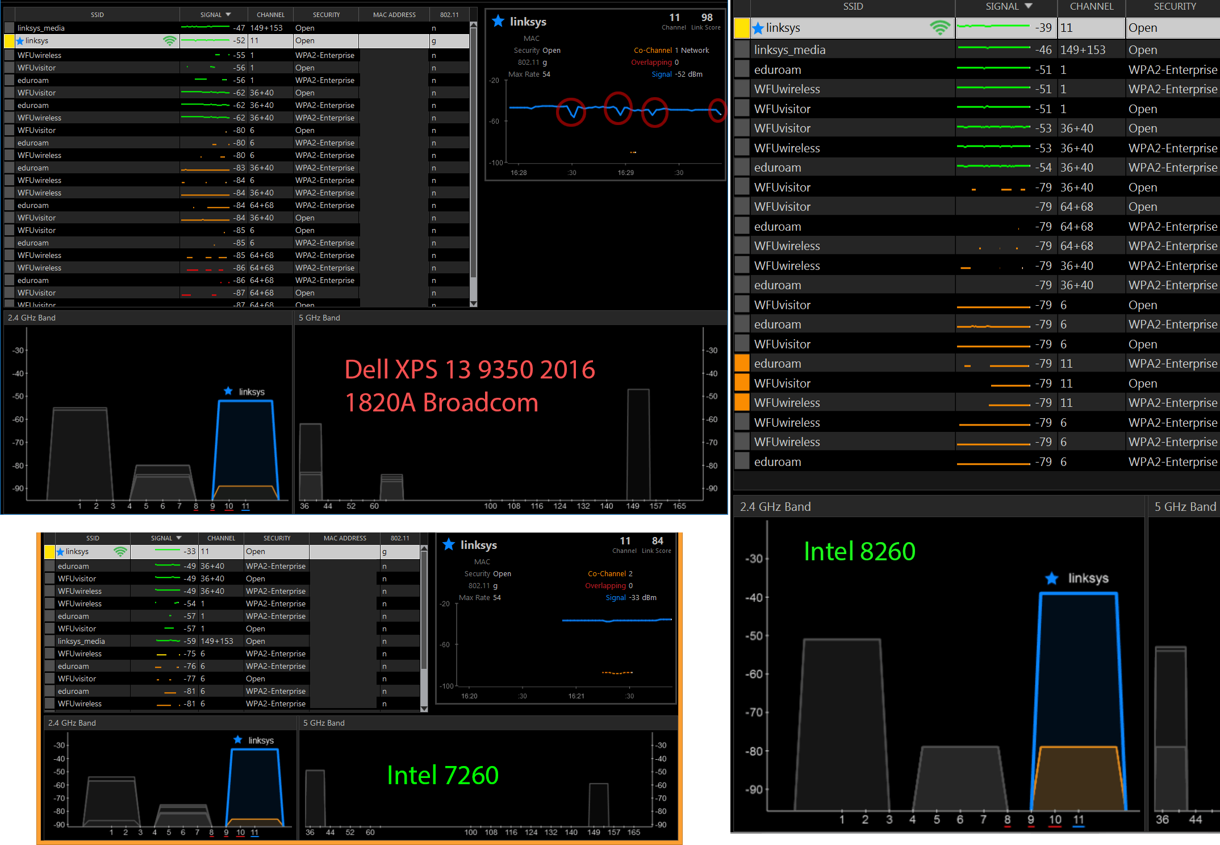Click SIGNAL sort arrow in Intel 7260 window header

179,538
